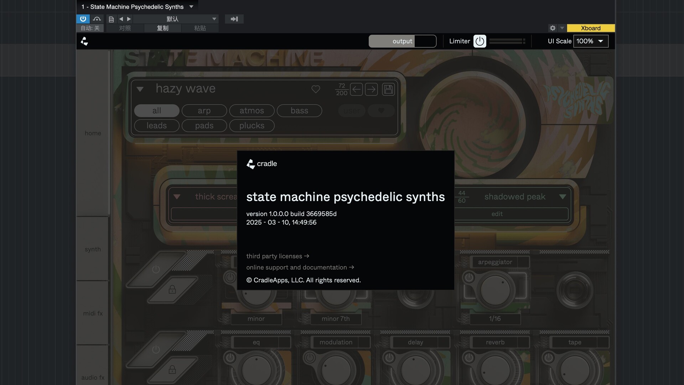Adjust the output level slider
The width and height of the screenshot is (684, 385).
click(x=403, y=41)
